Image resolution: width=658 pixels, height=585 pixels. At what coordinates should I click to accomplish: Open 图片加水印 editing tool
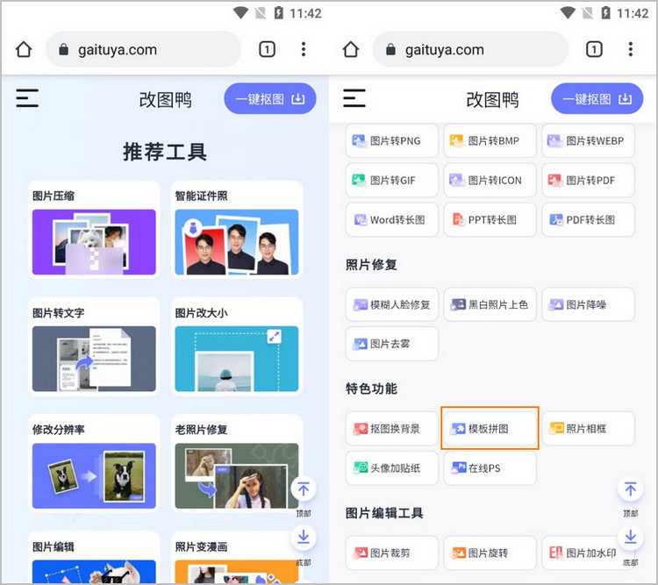589,553
